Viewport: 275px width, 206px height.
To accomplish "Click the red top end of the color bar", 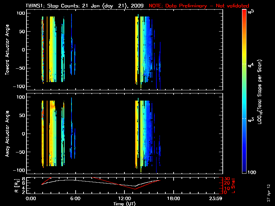I will [244, 11].
